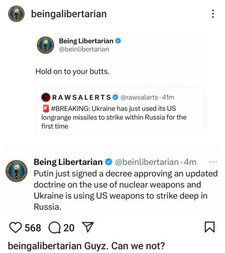225x253 pixels.
Task: Open the second tweet's ellipsis more menu
Action: (213, 162)
